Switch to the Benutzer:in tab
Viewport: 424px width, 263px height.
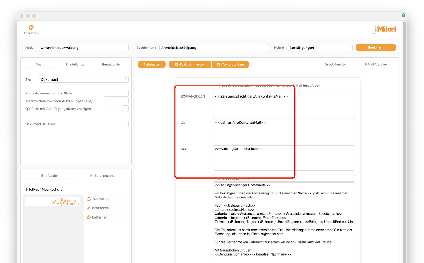[111, 65]
